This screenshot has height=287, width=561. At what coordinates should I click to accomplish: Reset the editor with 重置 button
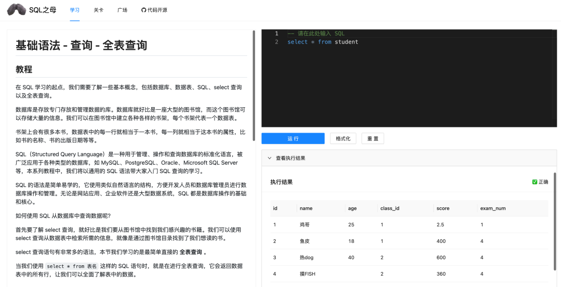click(x=373, y=138)
